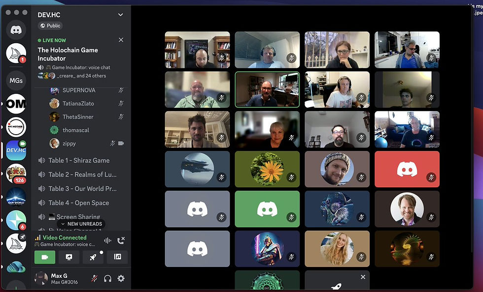Viewport: 483px width, 292px height.
Task: Open the teal star server with 6 badge
Action: [16, 220]
